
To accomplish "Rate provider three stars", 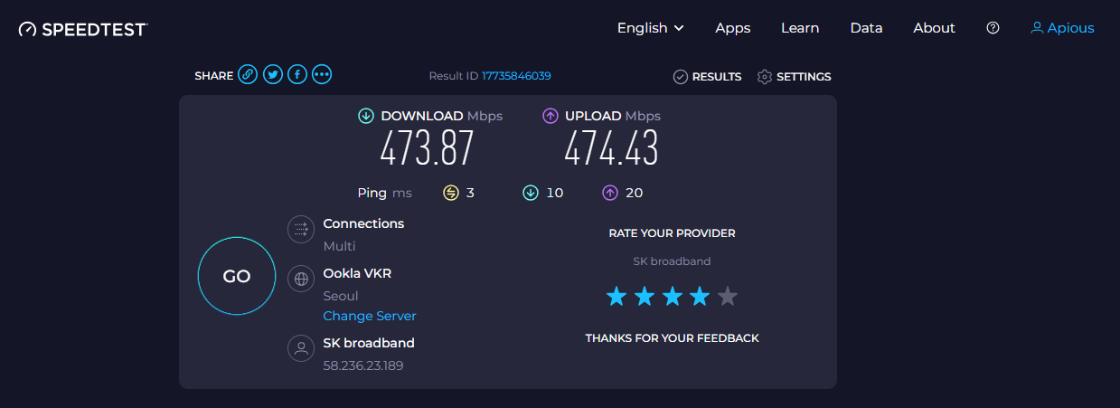I will pos(673,296).
